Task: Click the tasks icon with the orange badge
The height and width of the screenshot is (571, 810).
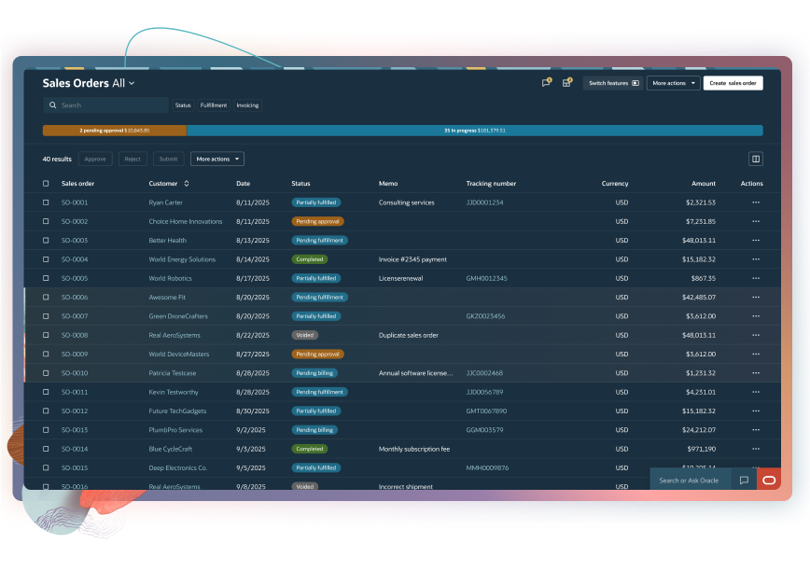Action: [566, 82]
